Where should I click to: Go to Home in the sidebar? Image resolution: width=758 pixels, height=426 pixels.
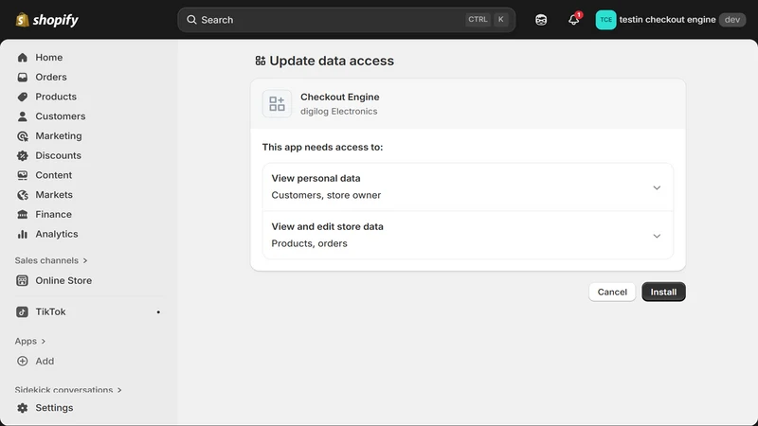point(49,58)
